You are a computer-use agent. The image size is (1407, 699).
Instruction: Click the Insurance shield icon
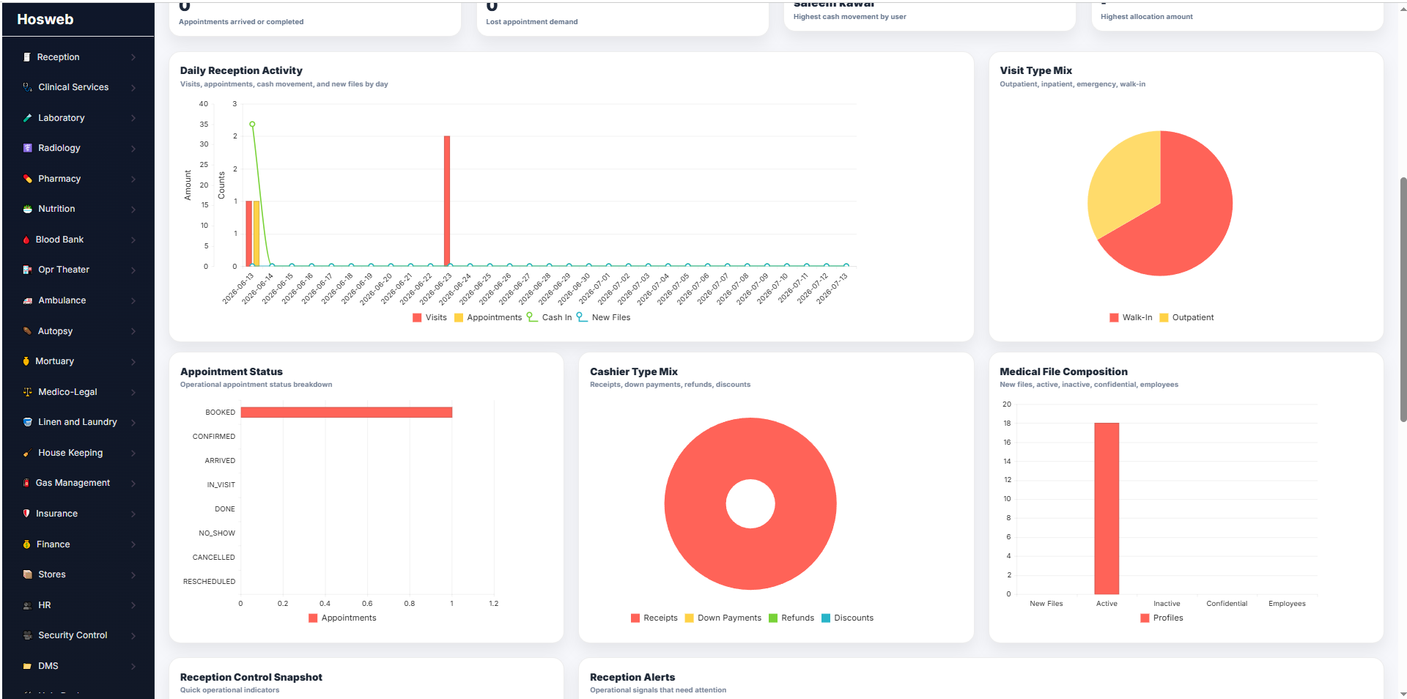(x=26, y=514)
